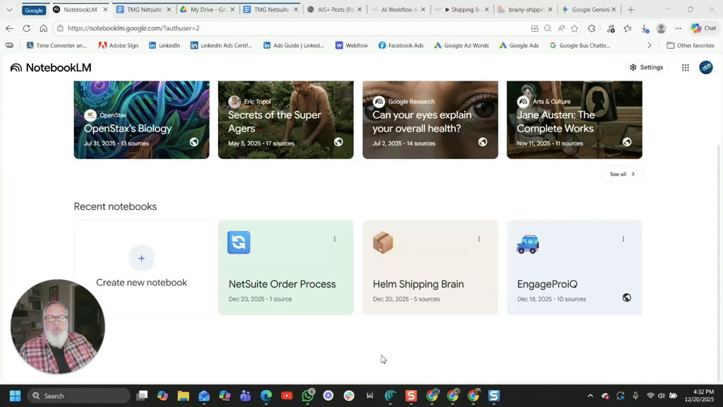Open a new browser tab
Viewport: 723px width, 407px height.
pos(631,10)
